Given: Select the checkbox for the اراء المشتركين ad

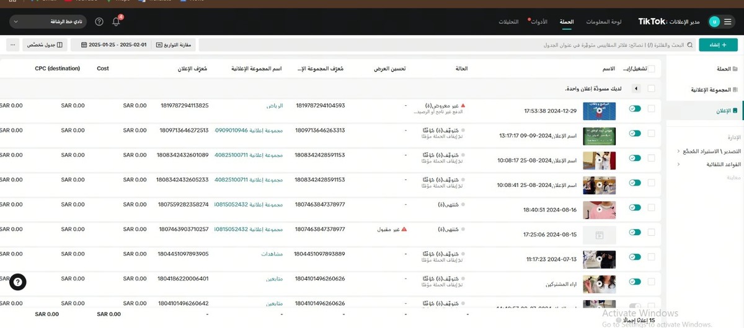Looking at the screenshot, I should pyautogui.click(x=651, y=282).
